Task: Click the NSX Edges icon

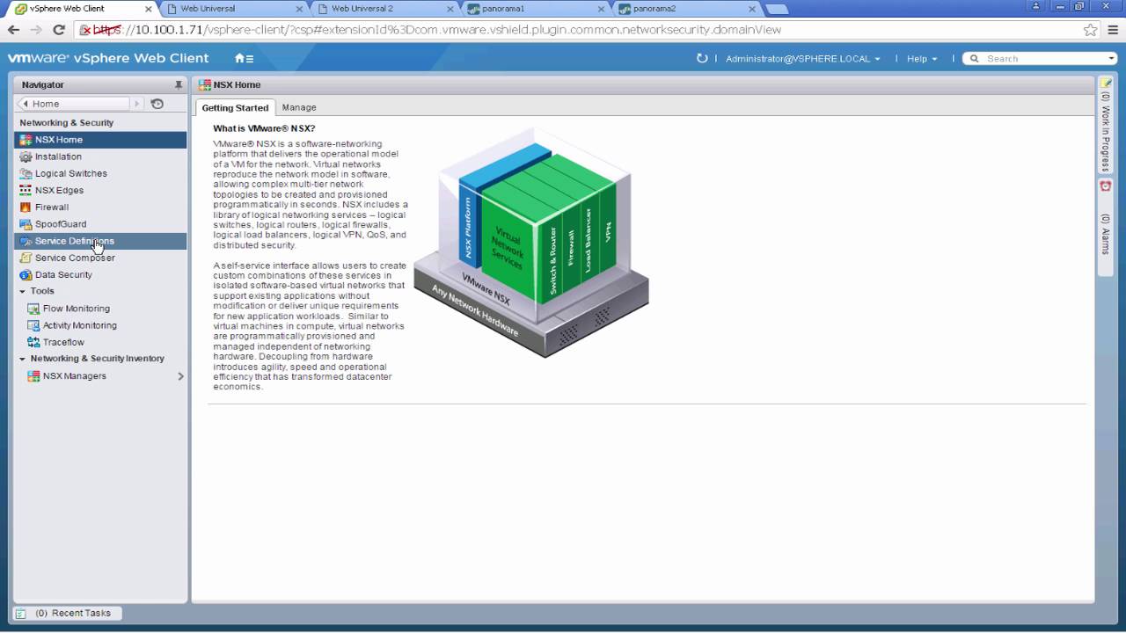Action: 26,190
